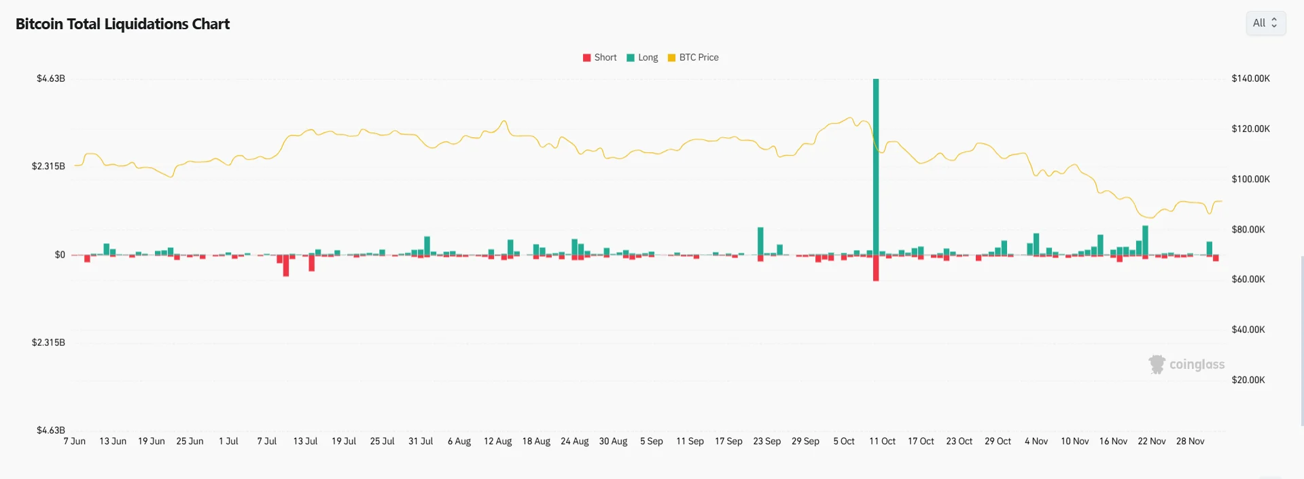Image resolution: width=1304 pixels, height=479 pixels.
Task: Click the yellow BTC price line at its peak
Action: [850, 118]
